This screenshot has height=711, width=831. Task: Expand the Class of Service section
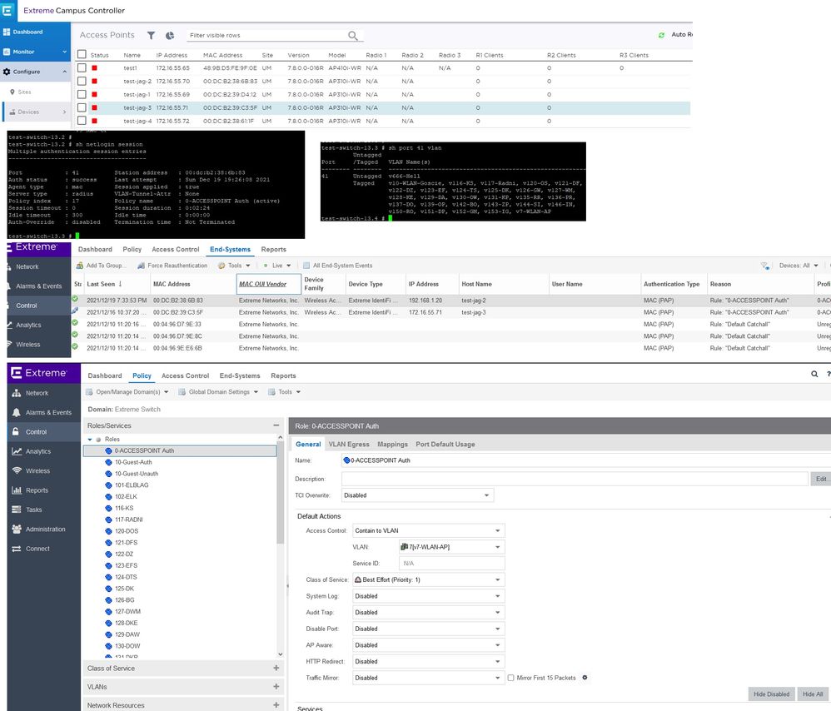(x=276, y=668)
